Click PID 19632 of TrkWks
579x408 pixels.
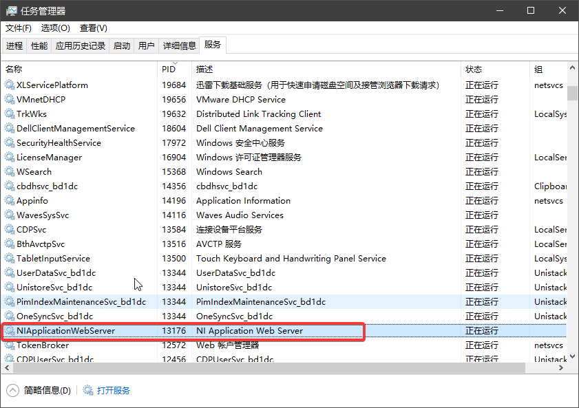click(173, 114)
